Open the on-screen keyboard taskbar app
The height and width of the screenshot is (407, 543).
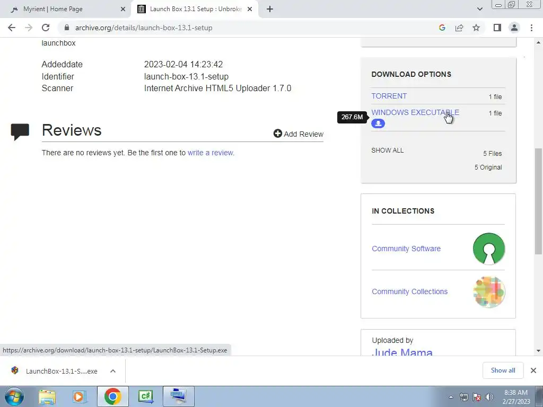coord(178,396)
